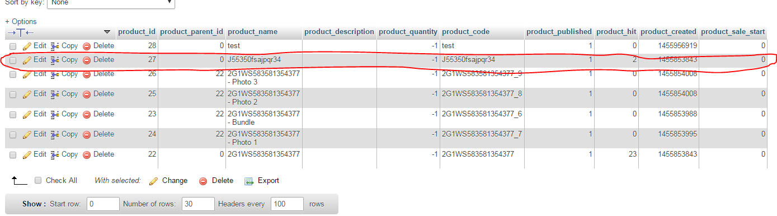Enable the Check All checkbox
The image size is (777, 216).
coord(38,180)
